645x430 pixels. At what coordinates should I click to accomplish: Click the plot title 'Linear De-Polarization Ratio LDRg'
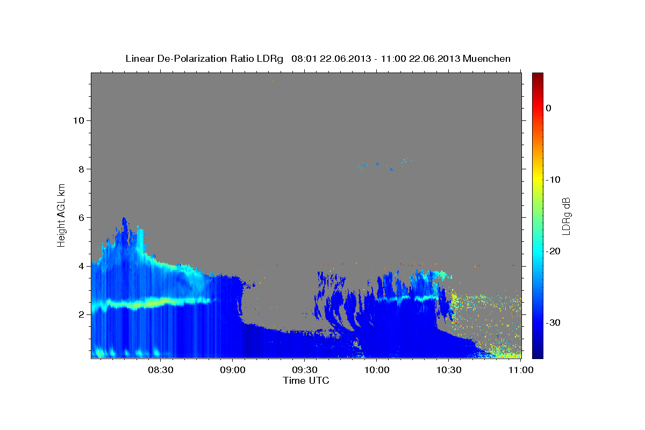click(x=204, y=59)
